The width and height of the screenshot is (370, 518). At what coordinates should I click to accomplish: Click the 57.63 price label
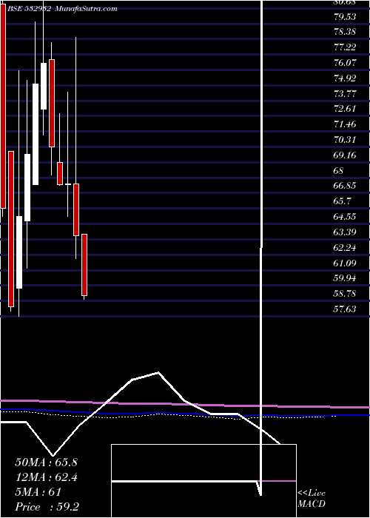(346, 309)
